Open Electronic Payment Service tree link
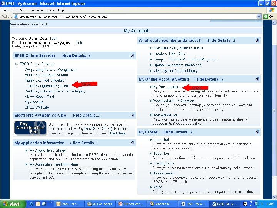The height and width of the screenshot is (208, 277). [x=46, y=75]
